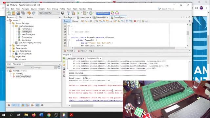The height and width of the screenshot is (118, 210).
Task: Open the Run Project dropdown arrow
Action: (x=81, y=13)
